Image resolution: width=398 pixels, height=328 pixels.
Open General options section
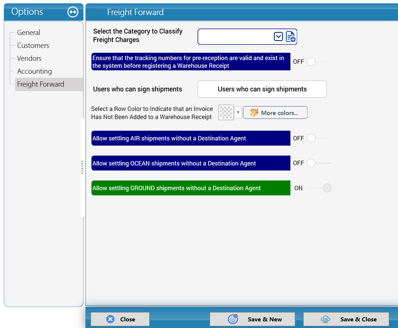click(x=29, y=32)
